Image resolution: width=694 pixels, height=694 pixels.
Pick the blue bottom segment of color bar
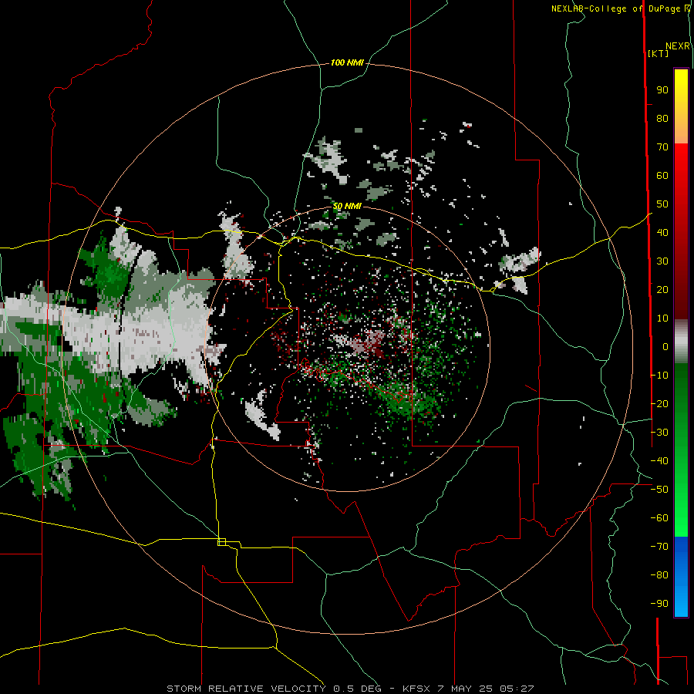tap(681, 576)
